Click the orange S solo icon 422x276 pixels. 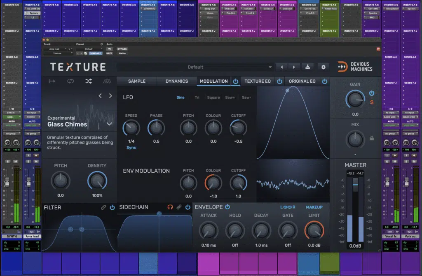pos(372,102)
